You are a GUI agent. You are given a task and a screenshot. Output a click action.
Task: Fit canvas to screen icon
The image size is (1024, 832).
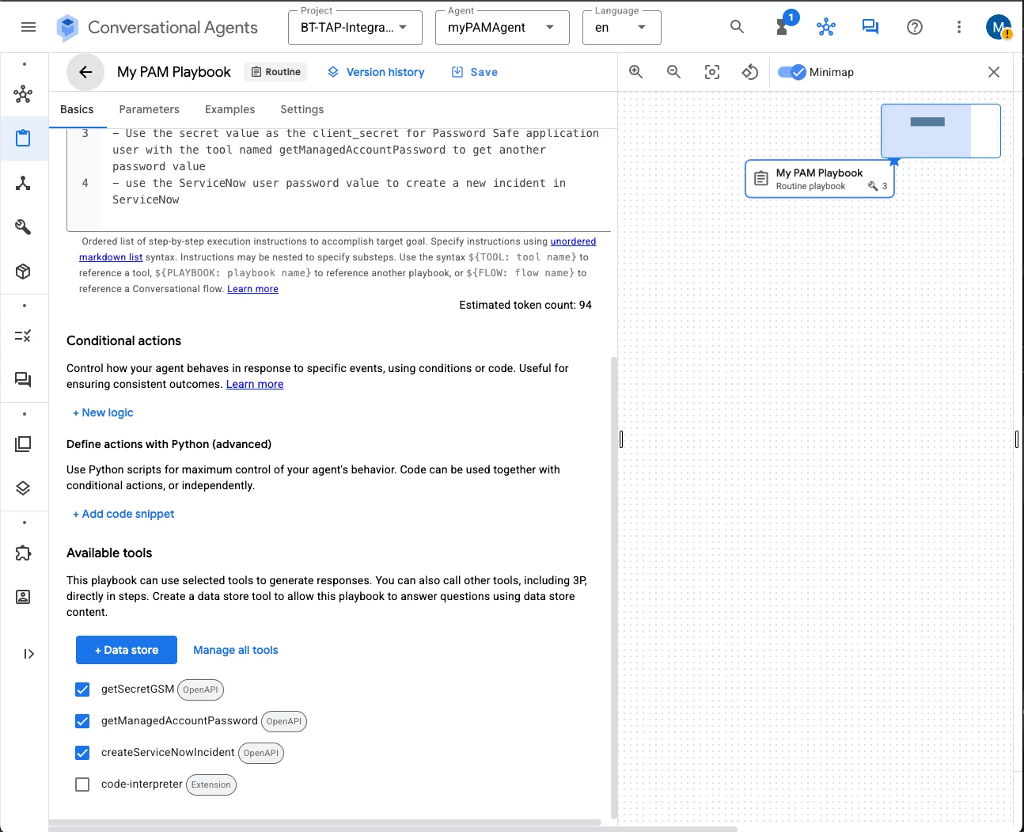[x=712, y=72]
